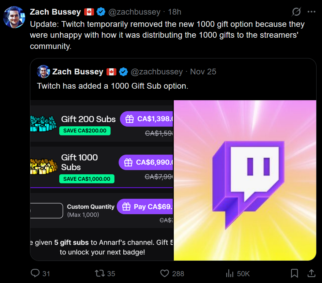Click Zach Bussey's top profile avatar
The height and width of the screenshot is (283, 322).
tap(14, 17)
